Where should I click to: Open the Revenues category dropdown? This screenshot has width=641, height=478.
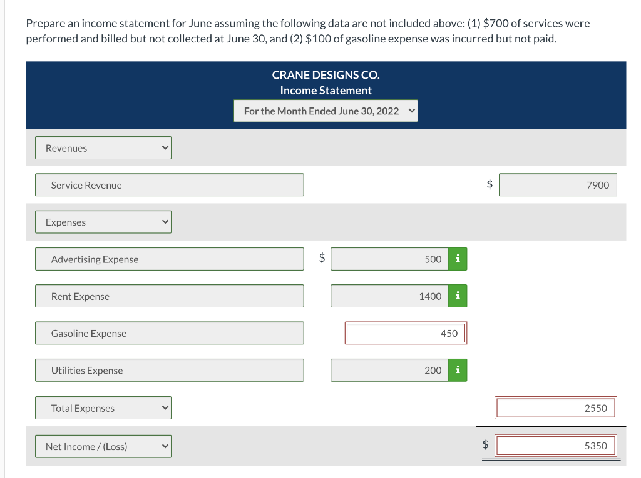(103, 147)
